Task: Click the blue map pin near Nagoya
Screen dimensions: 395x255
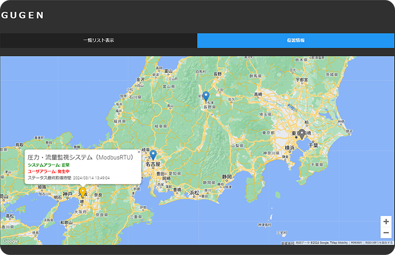Action: (x=153, y=155)
